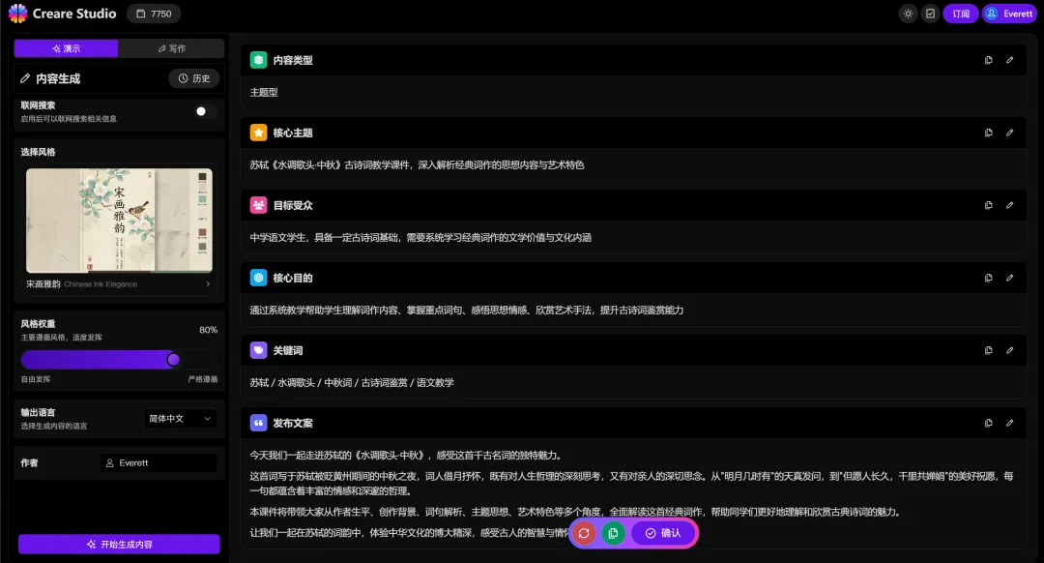Click the 发布文案 quote icon
Image resolution: width=1044 pixels, height=563 pixels.
click(x=258, y=423)
